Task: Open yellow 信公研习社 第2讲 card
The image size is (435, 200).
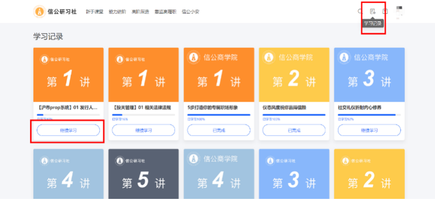Action: [x=369, y=174]
